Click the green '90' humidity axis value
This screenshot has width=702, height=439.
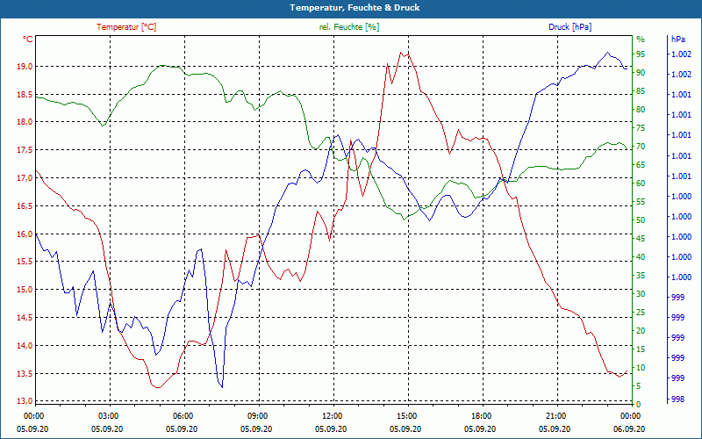tap(641, 73)
